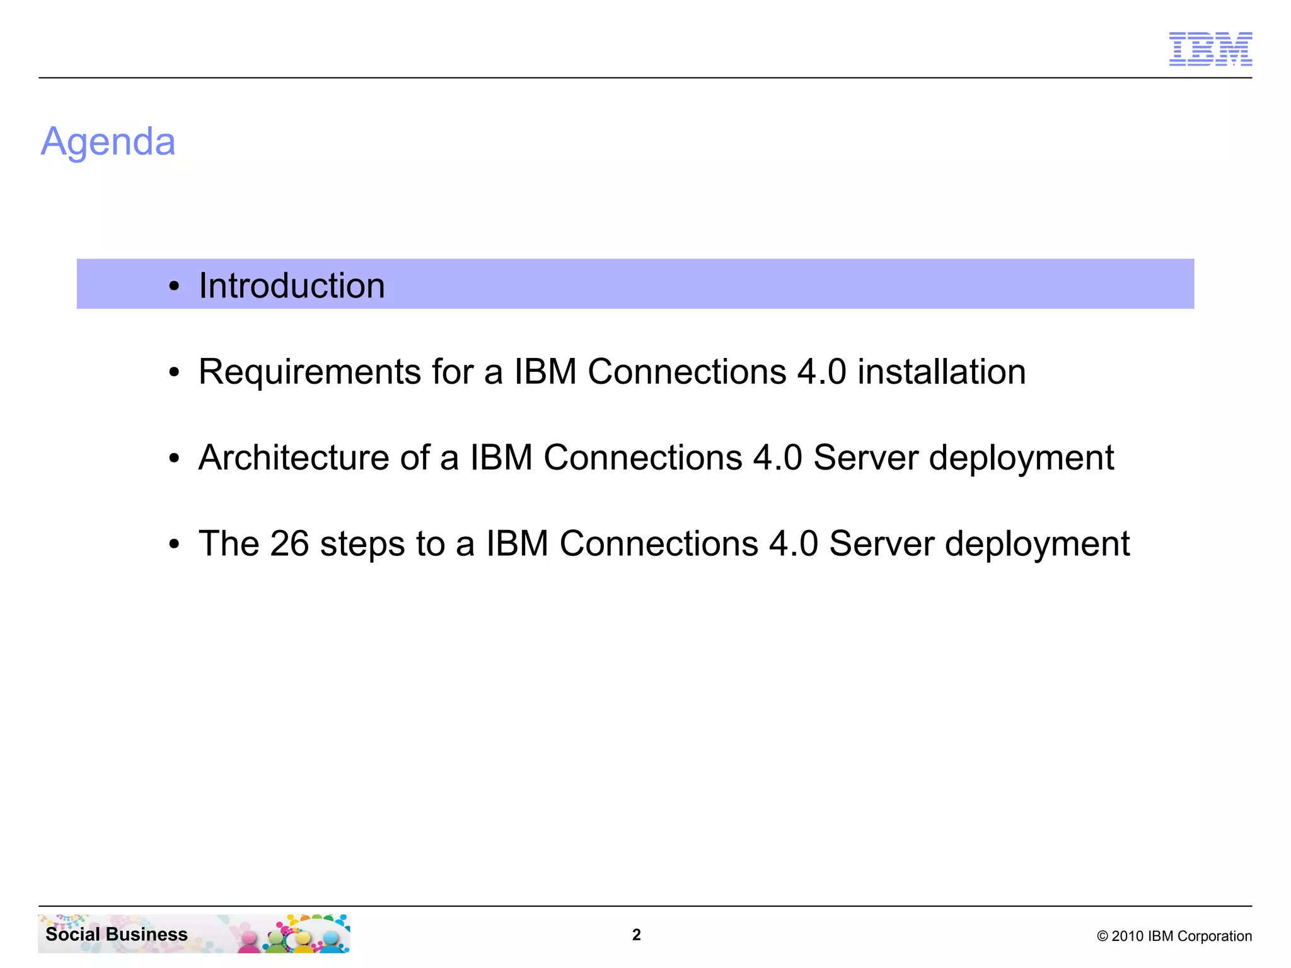
Task: Click the bullet dot before Requirements line
Action: coord(174,373)
